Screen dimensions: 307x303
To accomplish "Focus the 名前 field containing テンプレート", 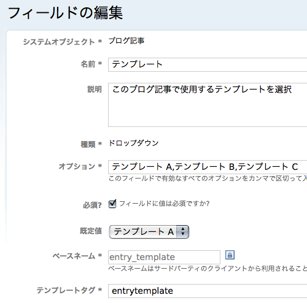I will (208, 64).
